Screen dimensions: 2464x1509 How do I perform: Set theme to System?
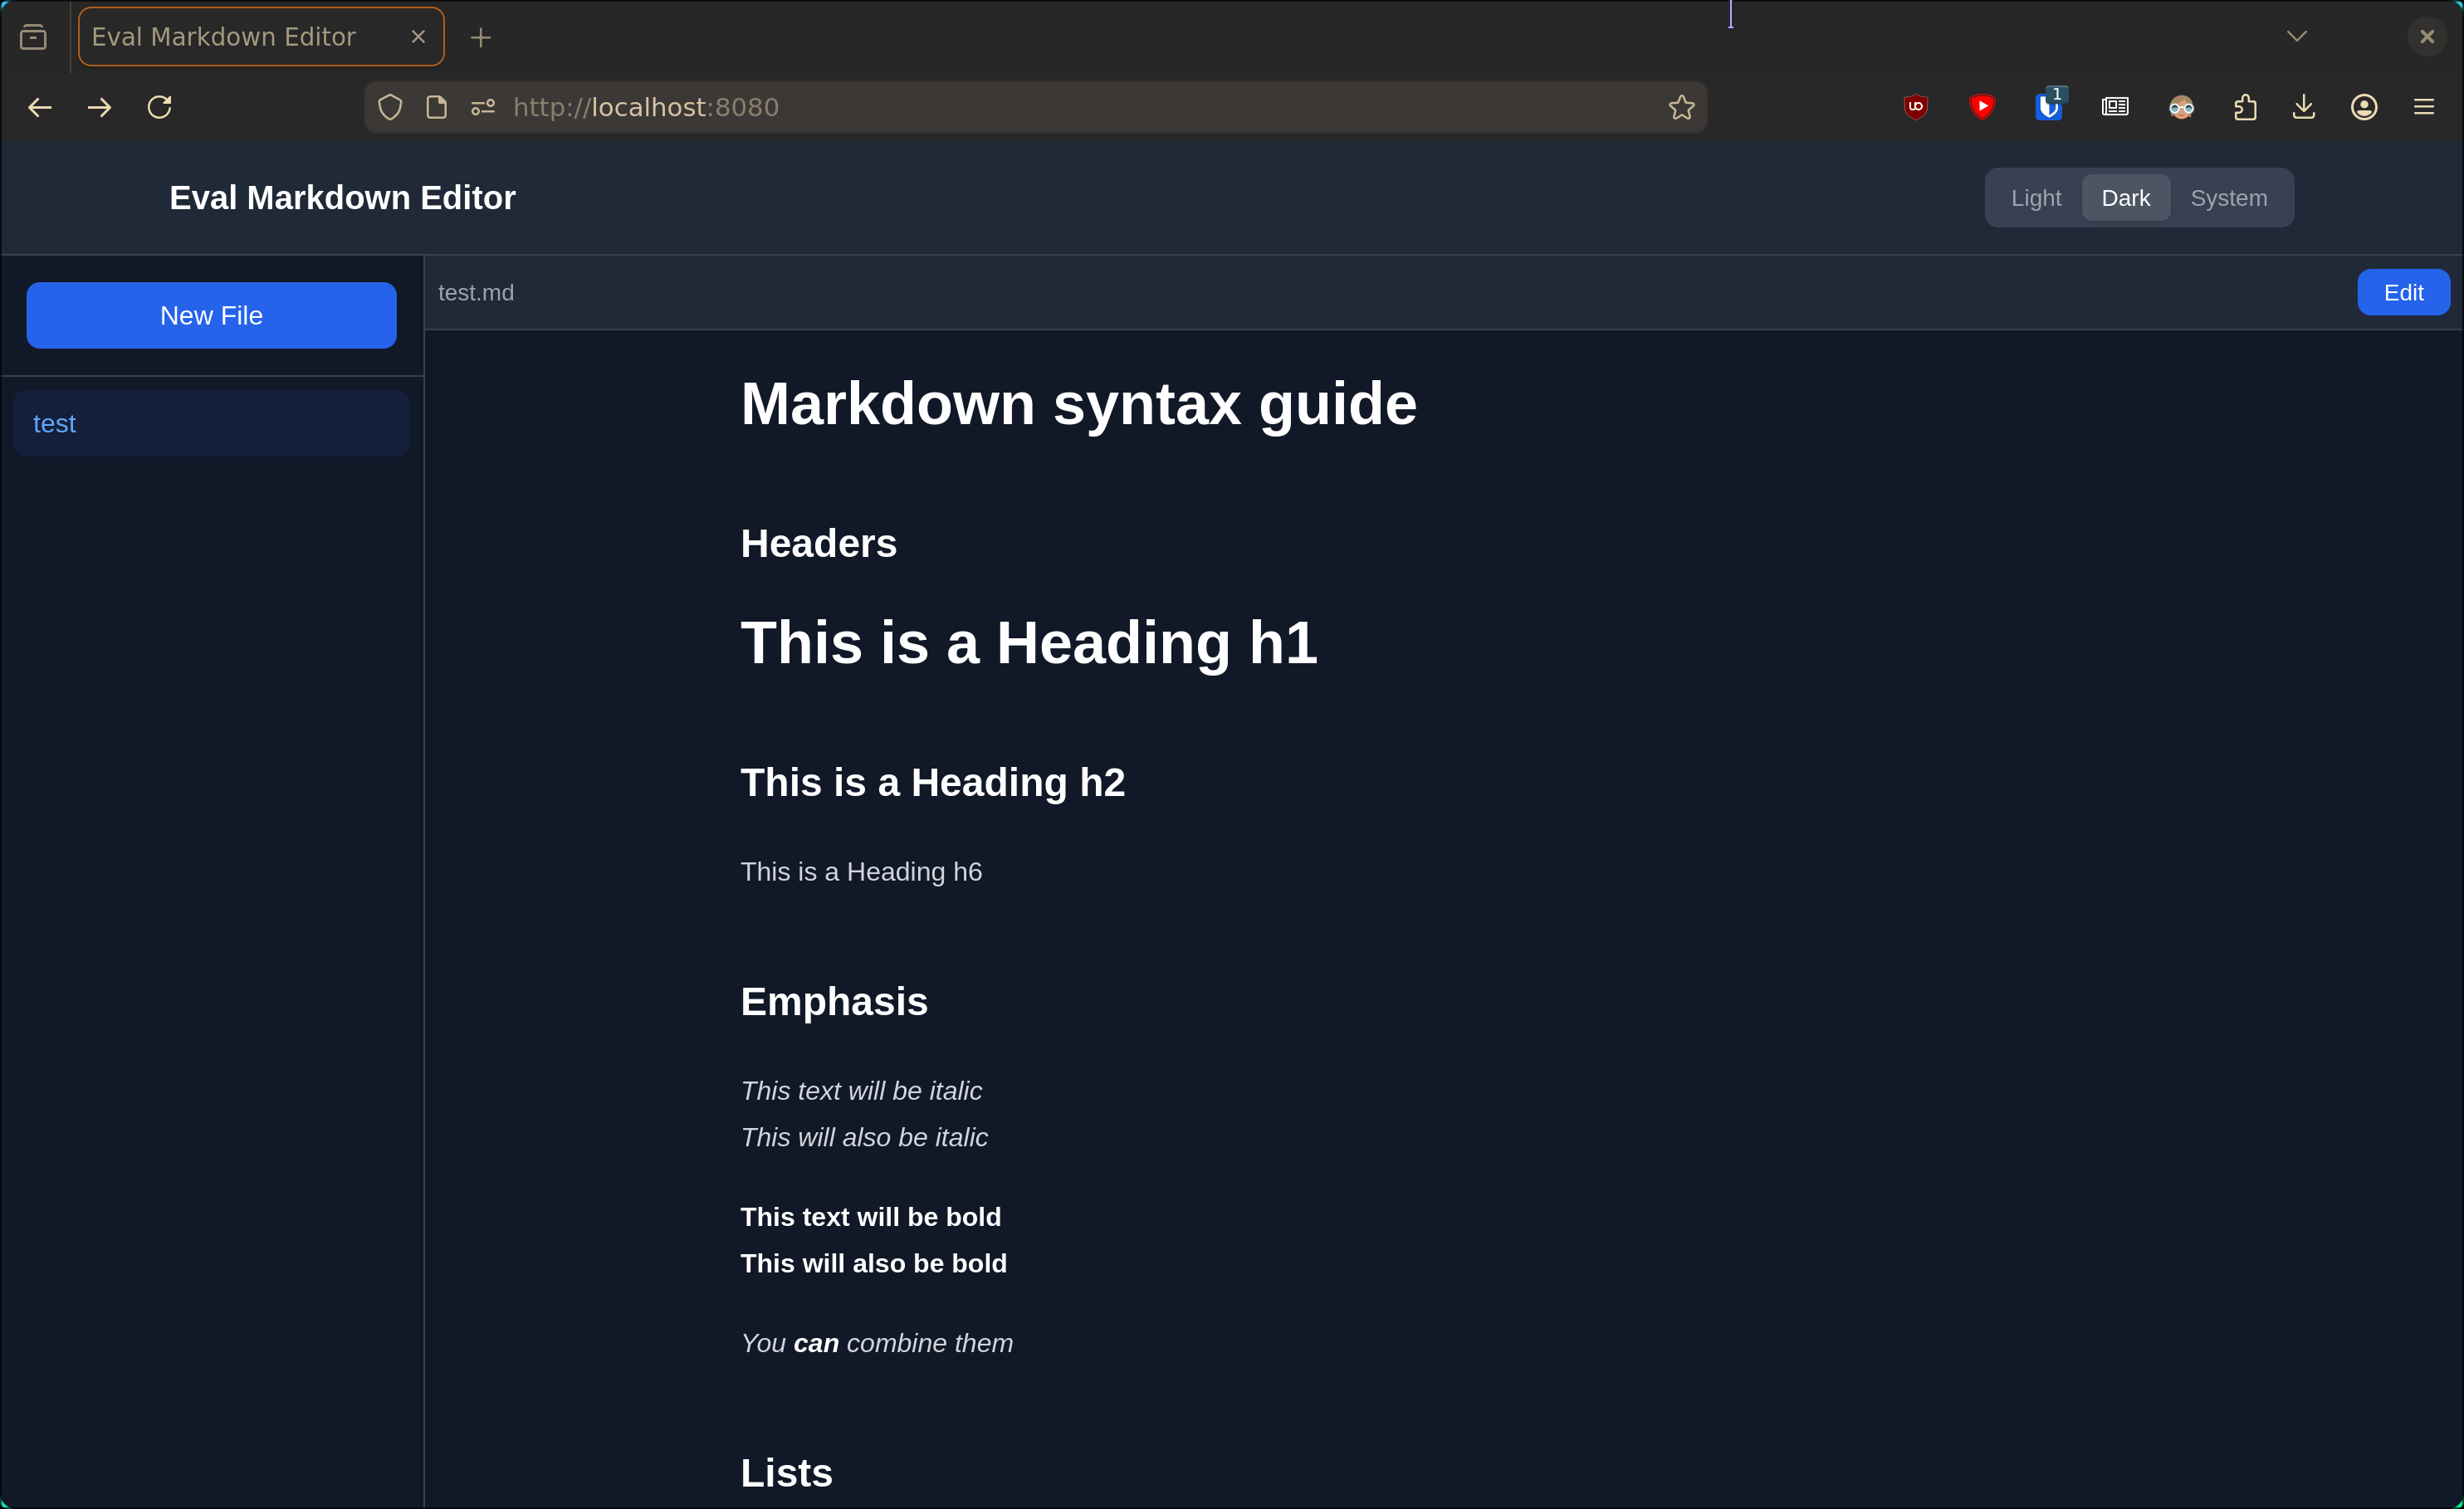tap(2228, 198)
